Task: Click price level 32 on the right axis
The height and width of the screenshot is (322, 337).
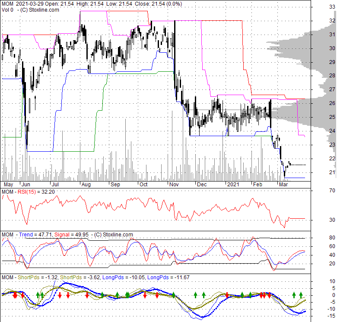Action: pyautogui.click(x=332, y=21)
